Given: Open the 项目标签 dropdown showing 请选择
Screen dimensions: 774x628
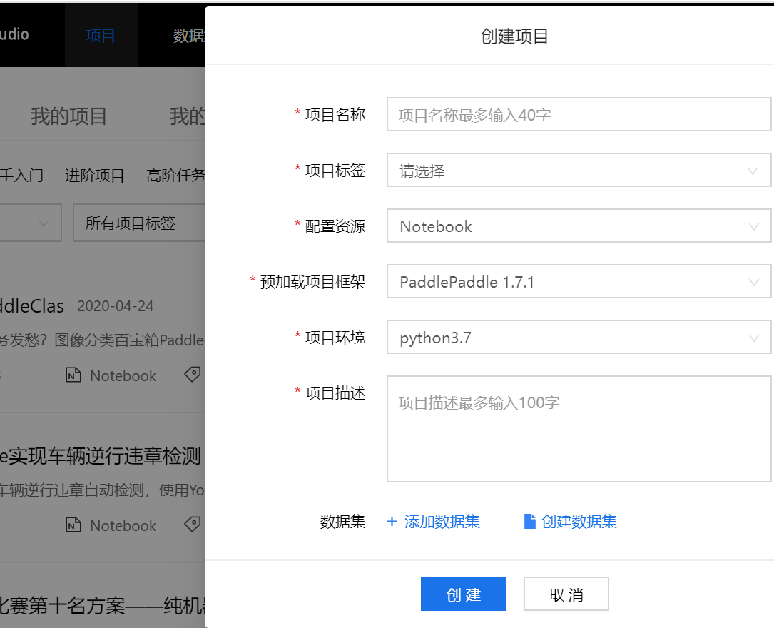Looking at the screenshot, I should pyautogui.click(x=579, y=170).
